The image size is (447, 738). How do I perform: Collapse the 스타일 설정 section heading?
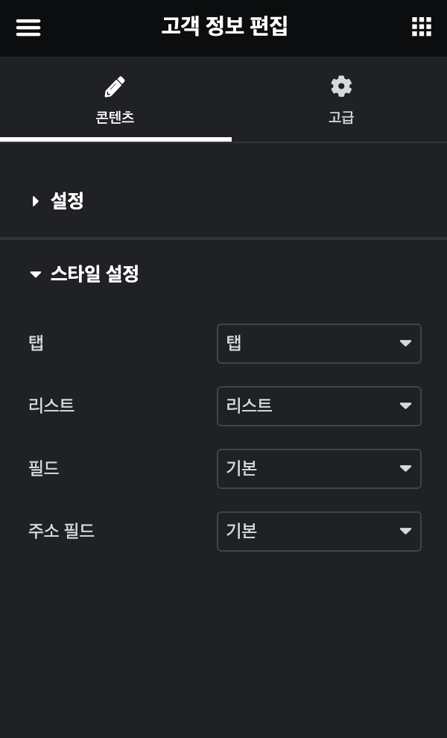click(95, 274)
